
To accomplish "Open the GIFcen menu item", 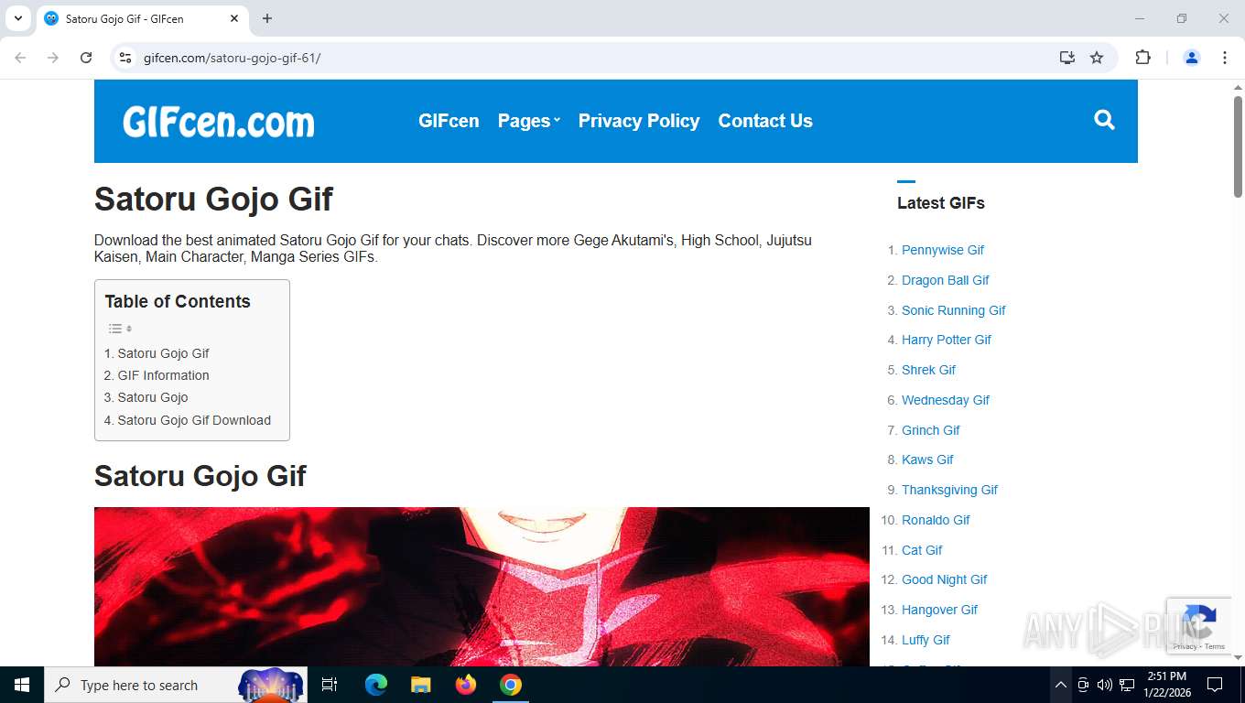I will click(x=449, y=121).
